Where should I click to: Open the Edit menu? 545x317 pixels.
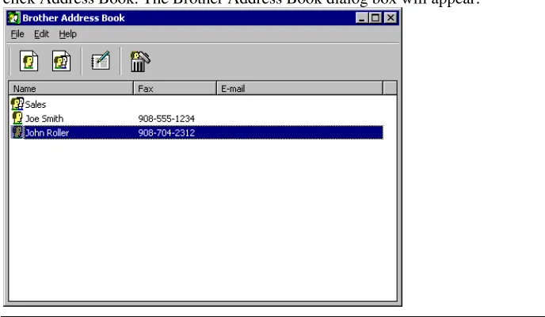pyautogui.click(x=41, y=34)
